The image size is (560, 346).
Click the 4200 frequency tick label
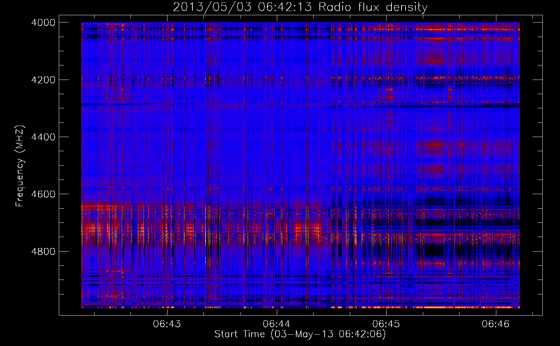(x=43, y=80)
